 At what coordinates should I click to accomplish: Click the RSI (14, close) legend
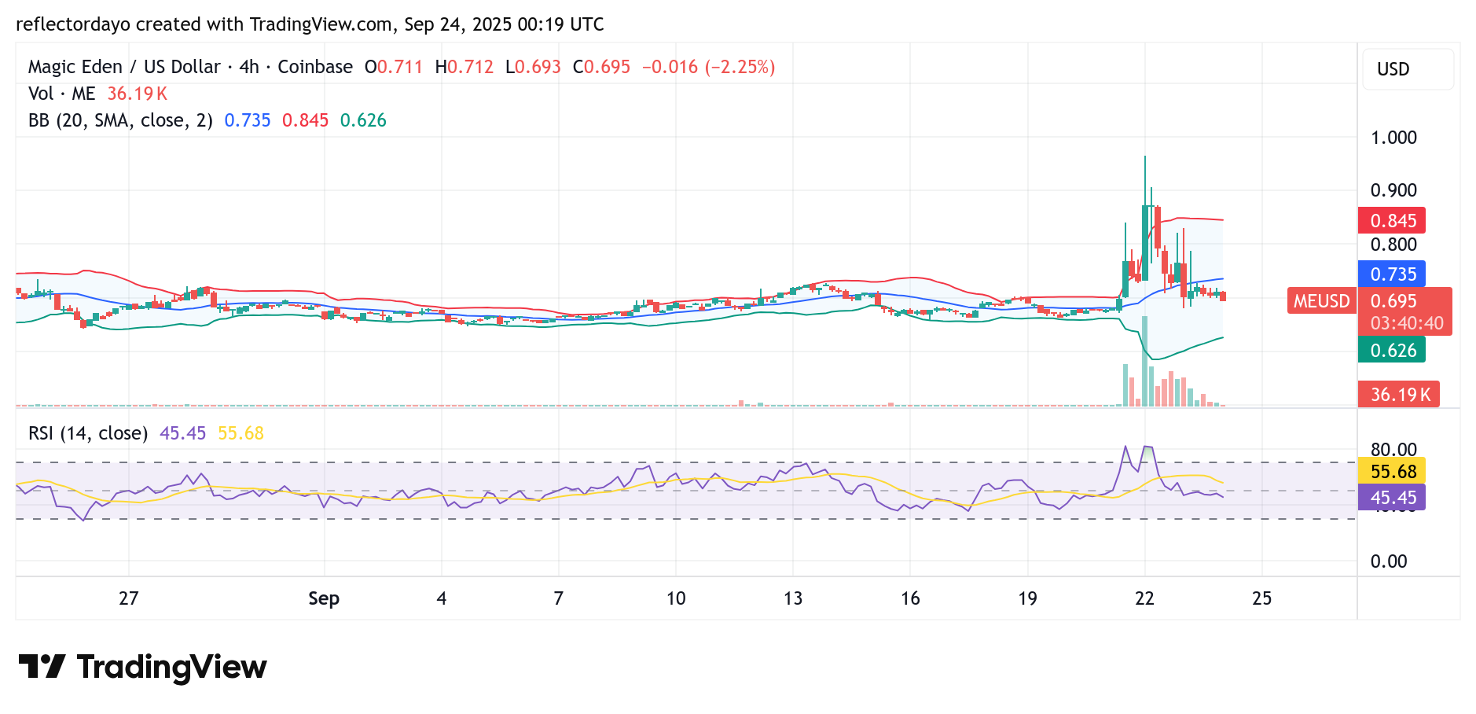click(88, 433)
